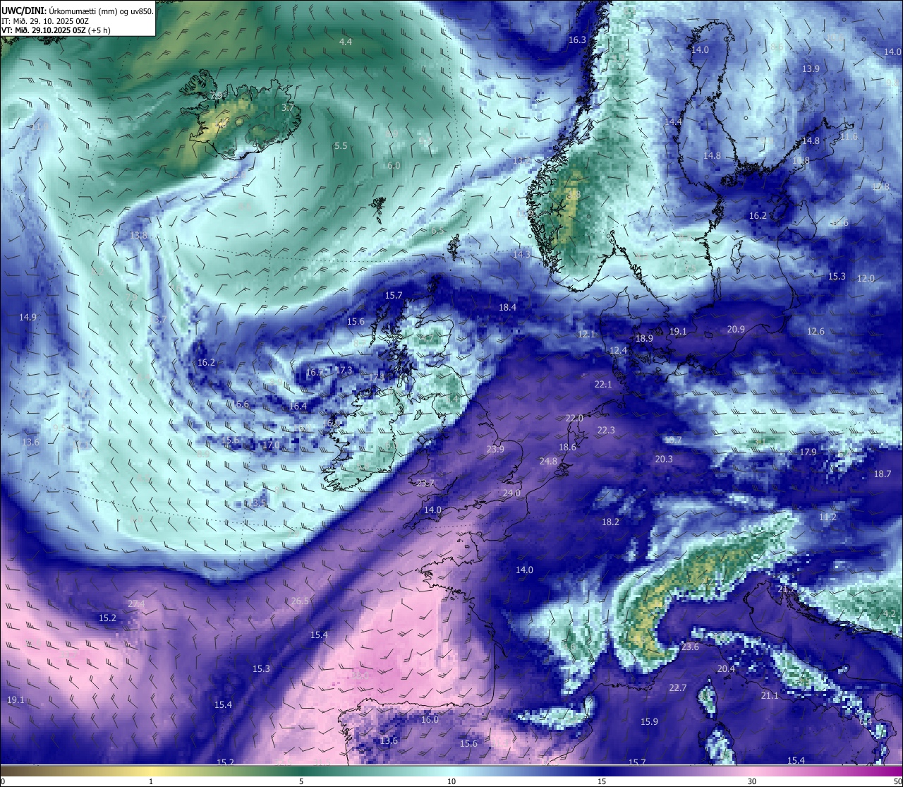
Task: Click the 18.2 value on the map
Action: pyautogui.click(x=610, y=522)
